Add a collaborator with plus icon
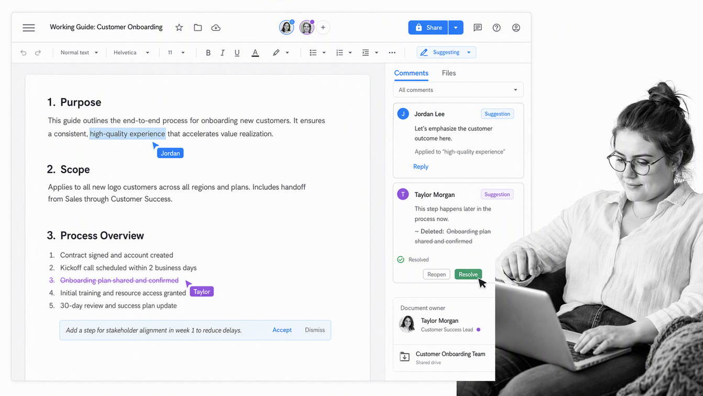 click(323, 27)
